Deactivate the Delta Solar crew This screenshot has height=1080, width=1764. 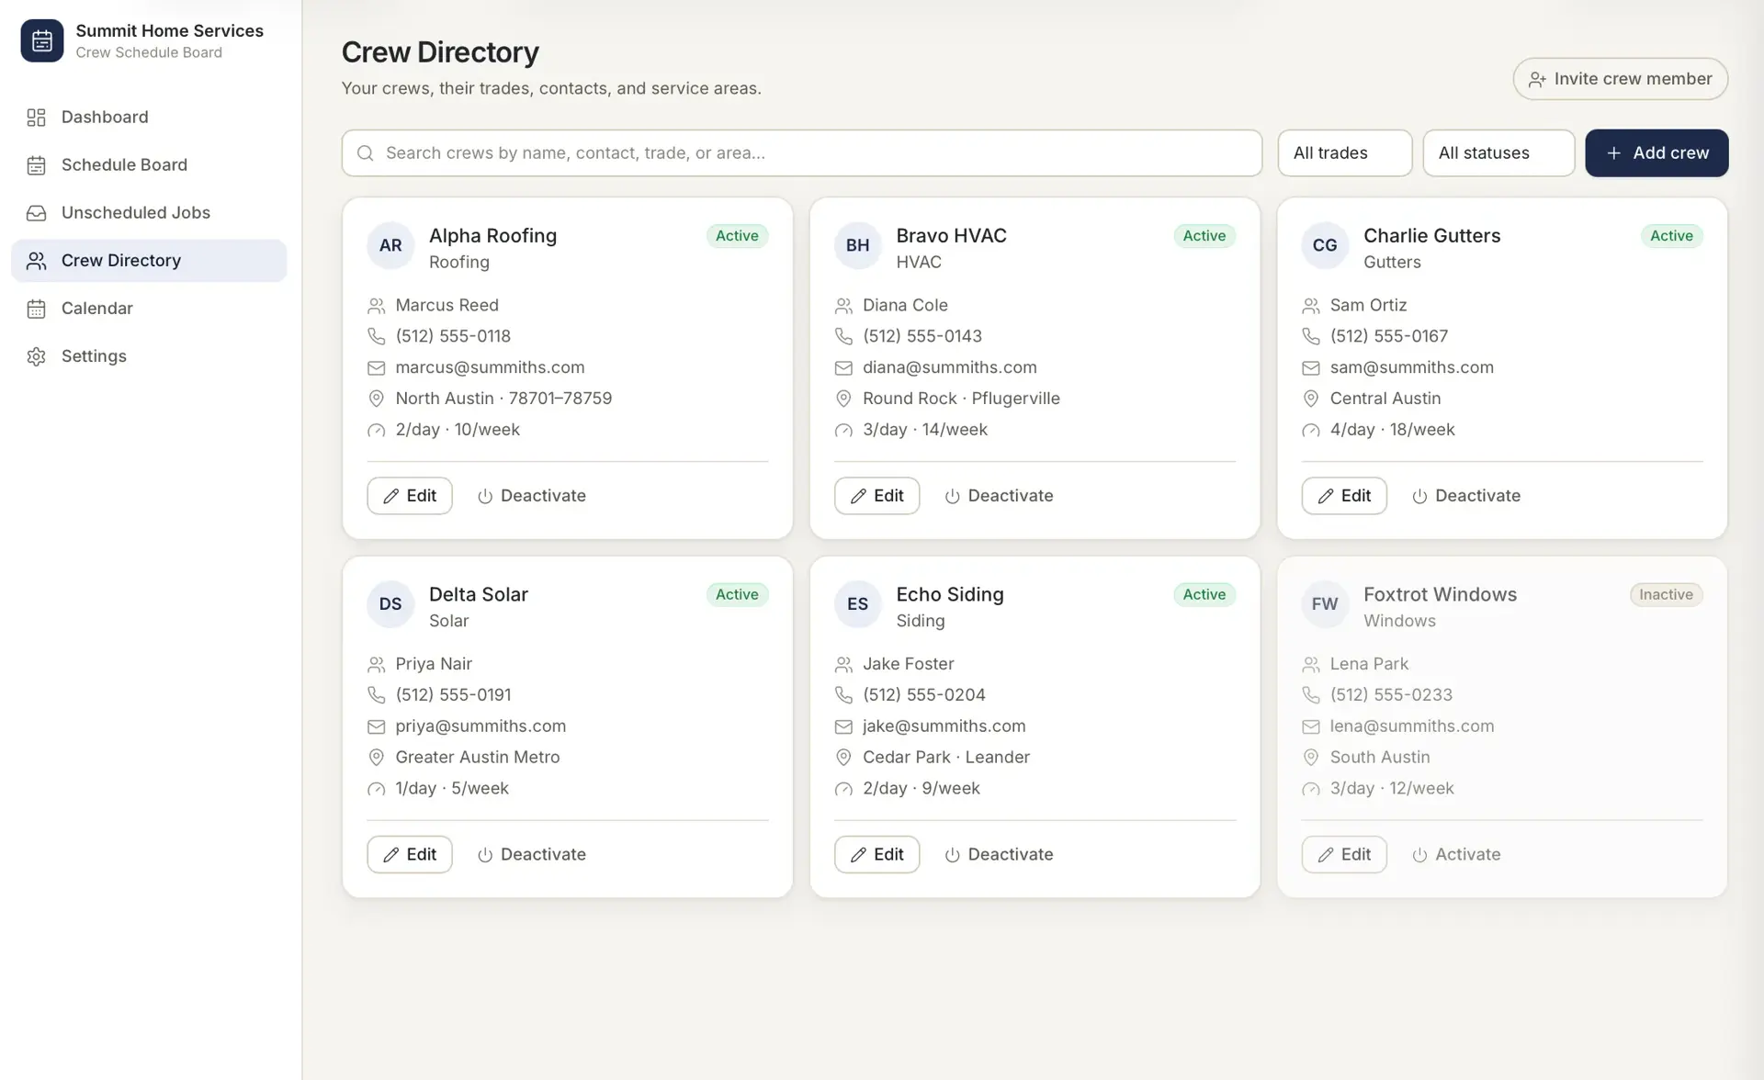(532, 854)
